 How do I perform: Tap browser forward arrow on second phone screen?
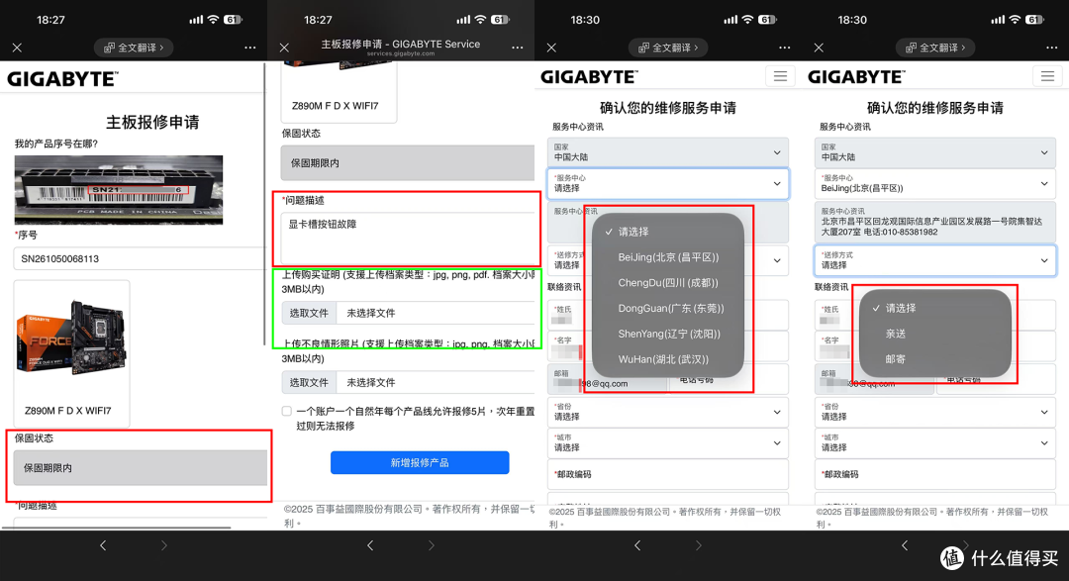[431, 545]
